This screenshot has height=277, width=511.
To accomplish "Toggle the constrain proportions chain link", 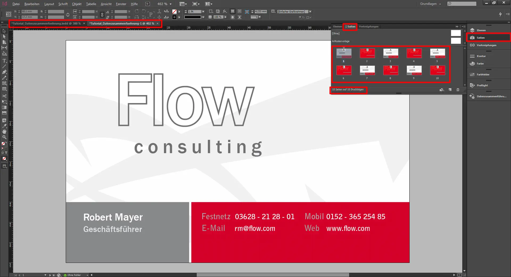I will (x=102, y=15).
